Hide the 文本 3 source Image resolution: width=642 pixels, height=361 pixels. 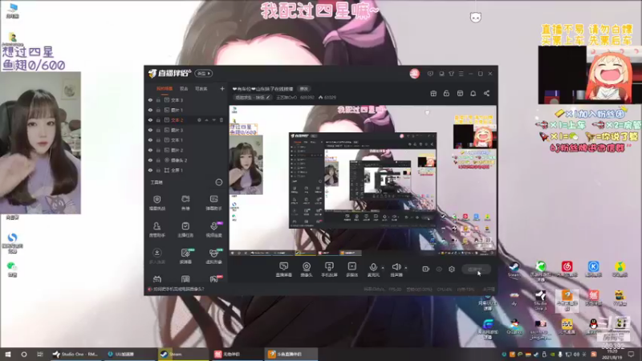pos(150,100)
